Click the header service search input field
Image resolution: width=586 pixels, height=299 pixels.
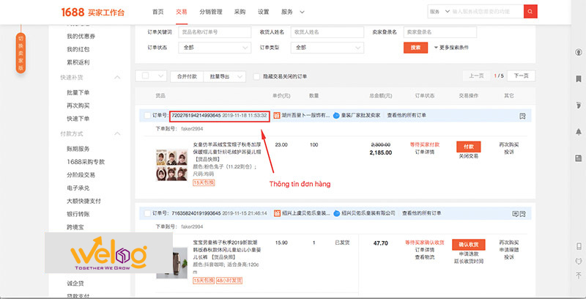pyautogui.click(x=487, y=12)
